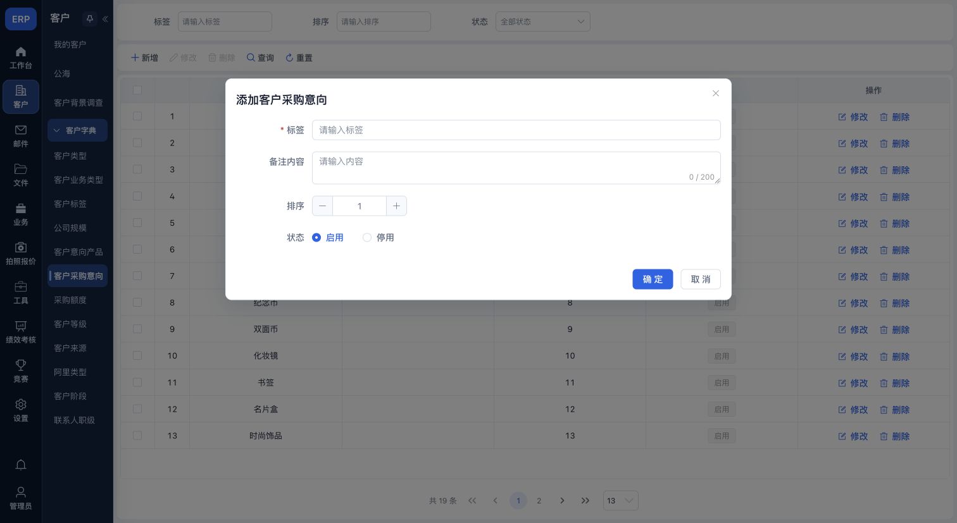957x523 pixels.
Task: Tick the checkbox for row 5
Action: click(137, 223)
